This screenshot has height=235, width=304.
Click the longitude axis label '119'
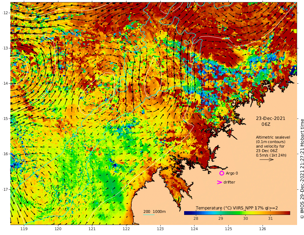[x=24, y=229]
